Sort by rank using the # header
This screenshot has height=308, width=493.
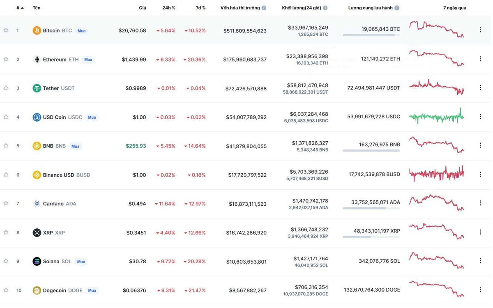click(x=20, y=8)
